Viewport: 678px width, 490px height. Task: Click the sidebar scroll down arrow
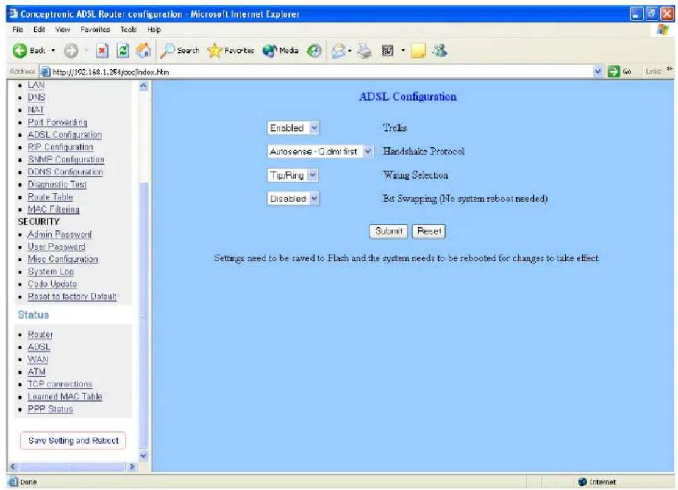tap(143, 455)
